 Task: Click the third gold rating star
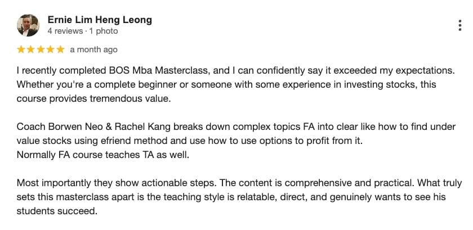coord(41,49)
